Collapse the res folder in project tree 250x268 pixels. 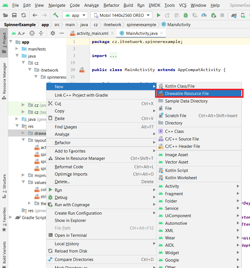pyautogui.click(x=17, y=126)
